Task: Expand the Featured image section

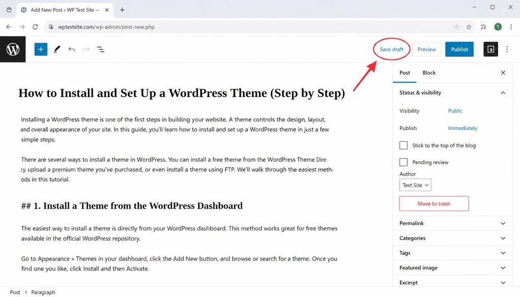Action: click(452, 268)
